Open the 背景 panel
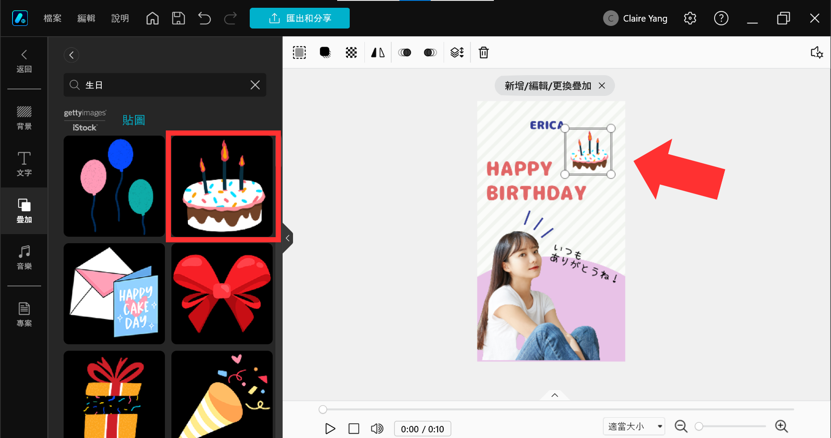 coord(24,117)
